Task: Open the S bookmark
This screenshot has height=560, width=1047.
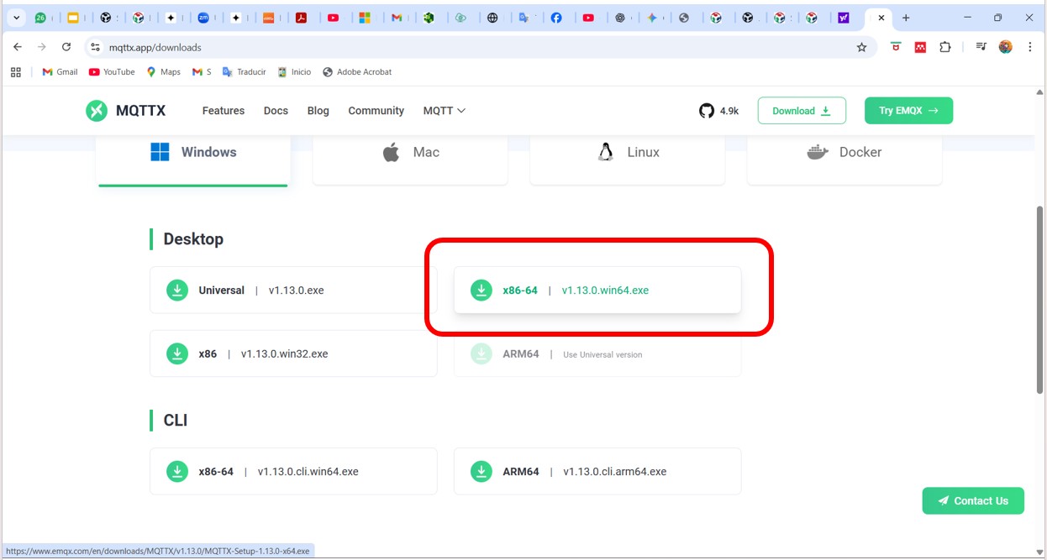Action: click(202, 72)
